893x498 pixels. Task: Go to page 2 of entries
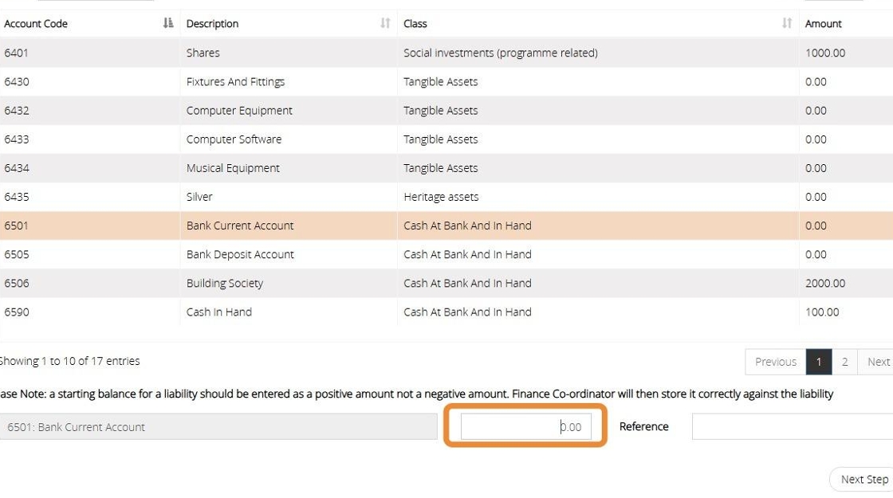point(844,362)
